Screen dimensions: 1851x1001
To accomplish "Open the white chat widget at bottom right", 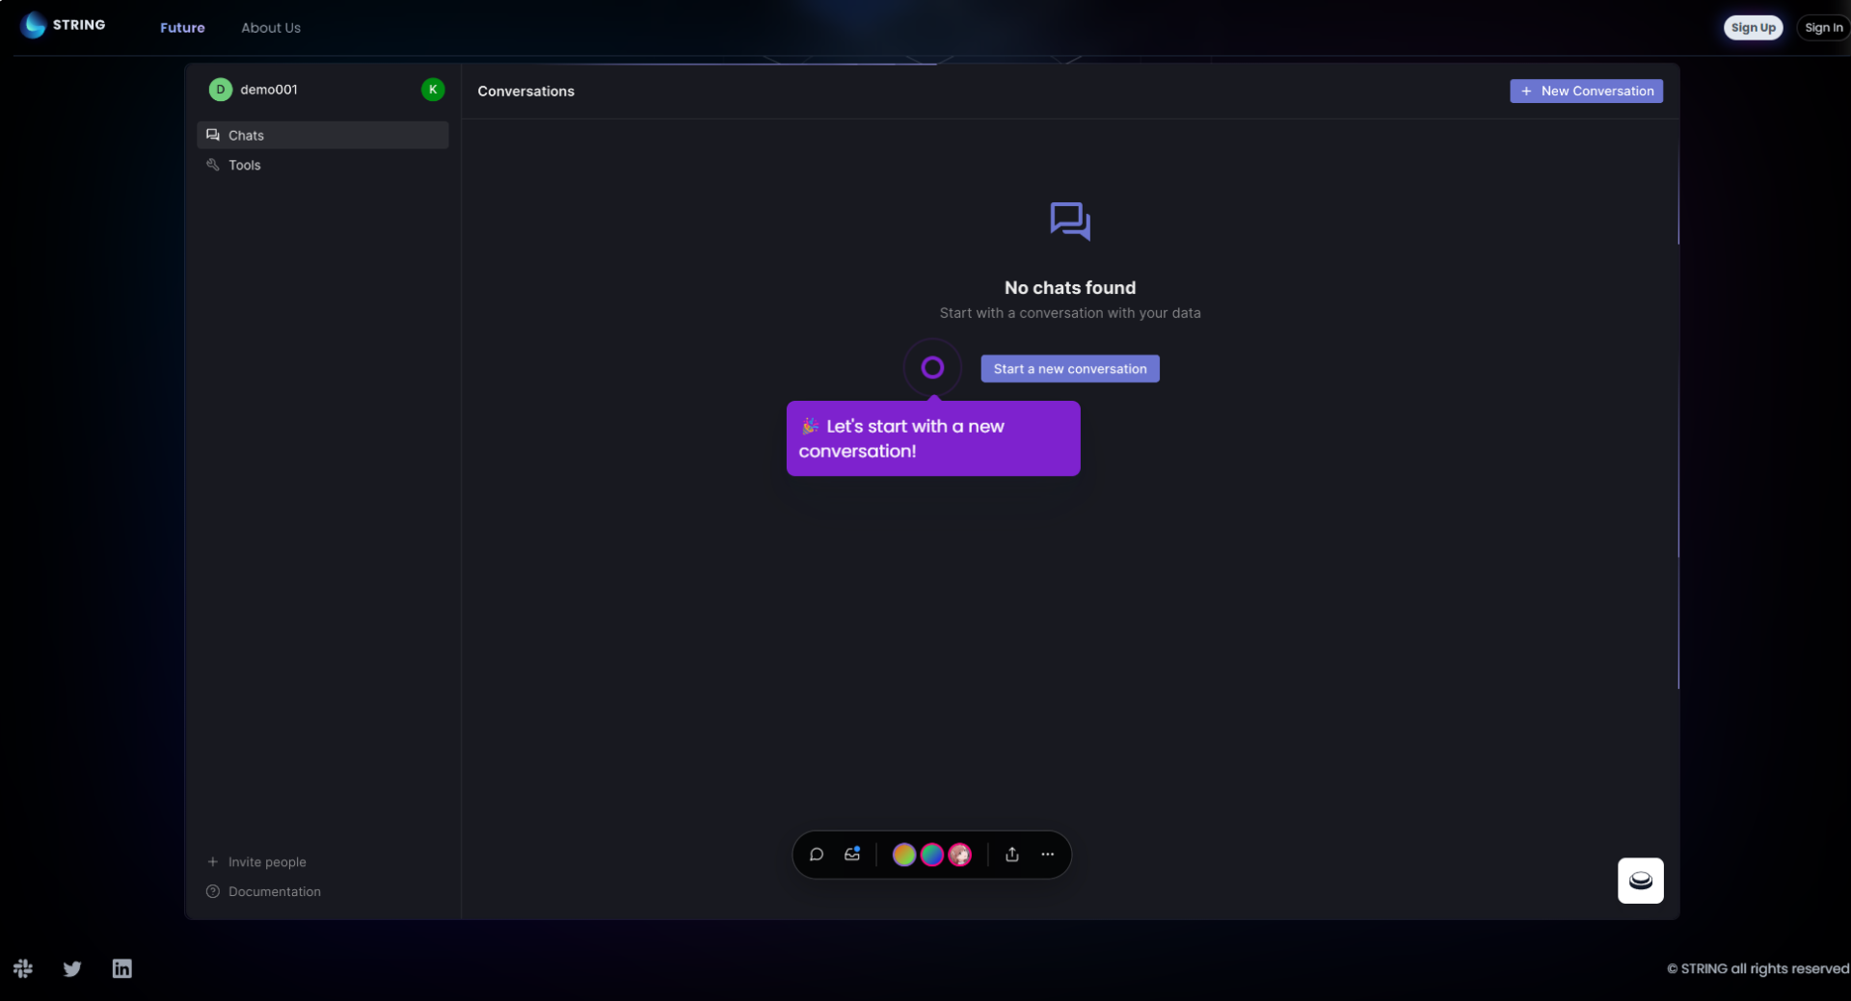I will (1640, 881).
